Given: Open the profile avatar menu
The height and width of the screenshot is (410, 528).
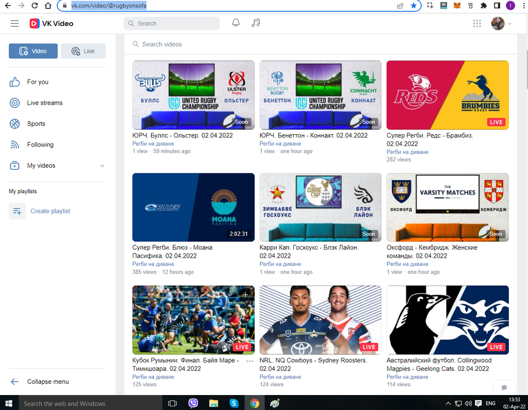Looking at the screenshot, I should (x=501, y=24).
